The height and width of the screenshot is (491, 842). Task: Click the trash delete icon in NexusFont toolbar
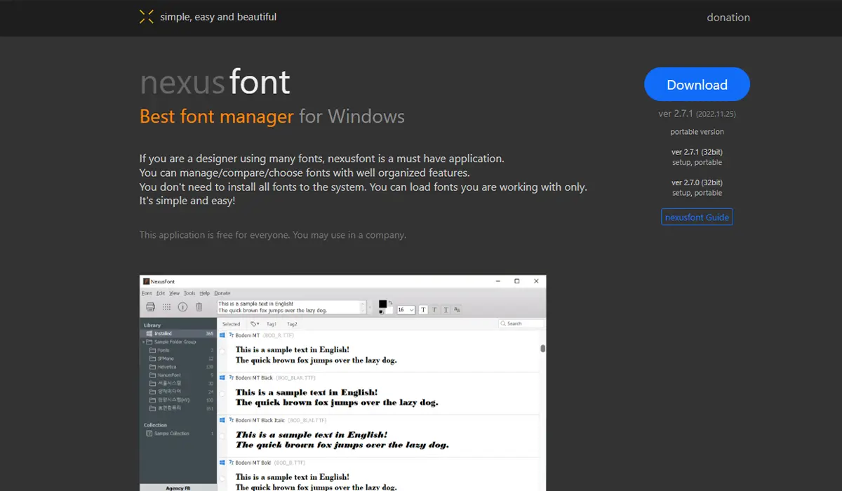pos(199,307)
